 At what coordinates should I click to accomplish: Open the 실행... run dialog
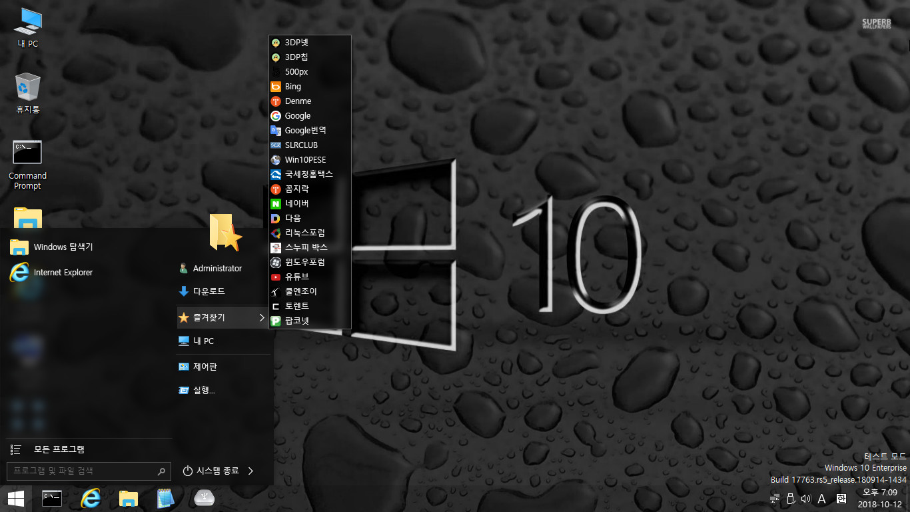coord(223,390)
